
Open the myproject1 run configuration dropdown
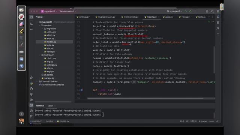point(174,11)
